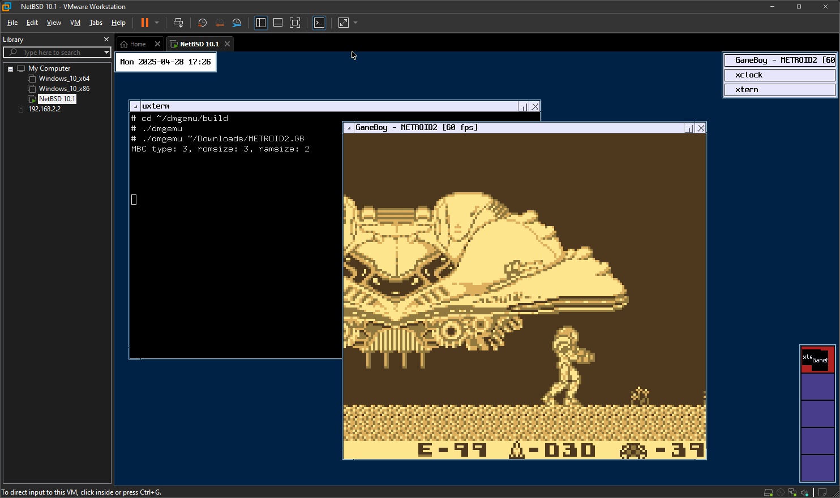Switch to the second virtual desktop in pager
Image resolution: width=840 pixels, height=498 pixels.
pyautogui.click(x=817, y=387)
